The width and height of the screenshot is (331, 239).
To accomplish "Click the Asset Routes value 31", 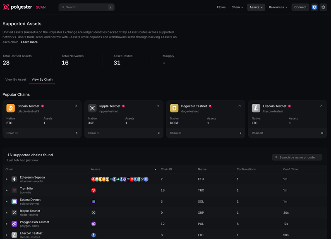I will click(117, 63).
